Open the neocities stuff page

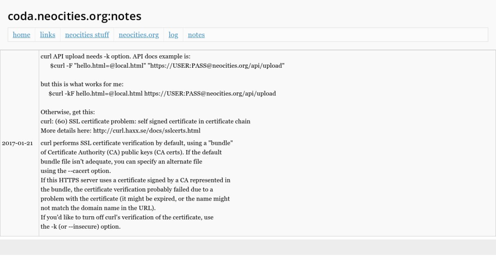point(87,35)
